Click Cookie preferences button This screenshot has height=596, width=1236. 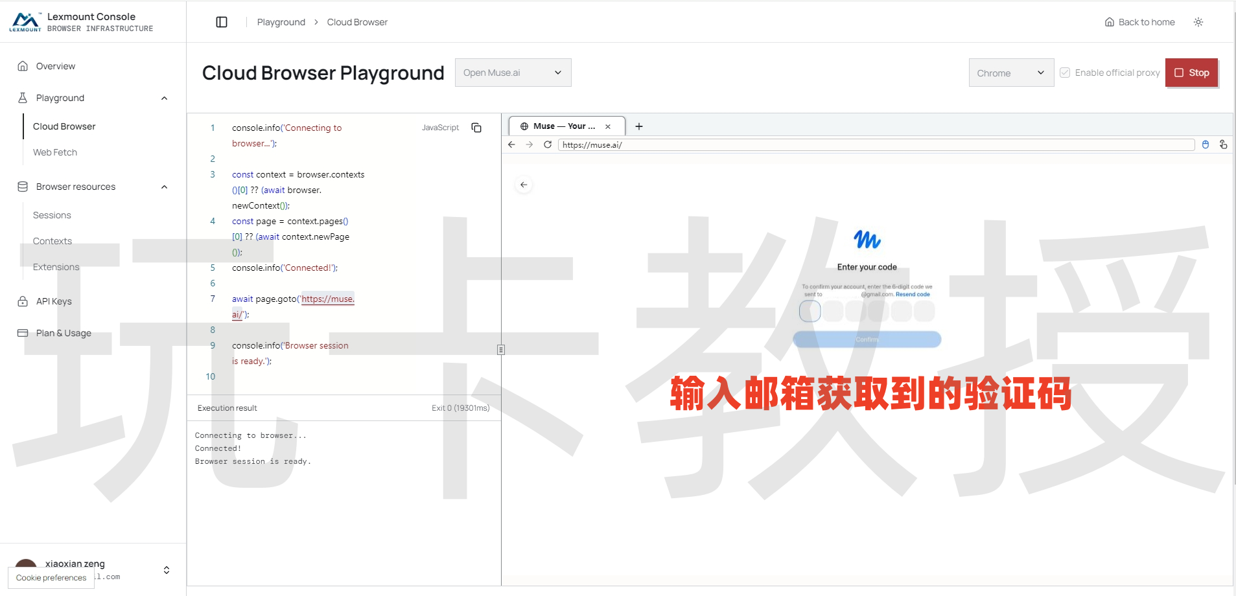pyautogui.click(x=51, y=578)
